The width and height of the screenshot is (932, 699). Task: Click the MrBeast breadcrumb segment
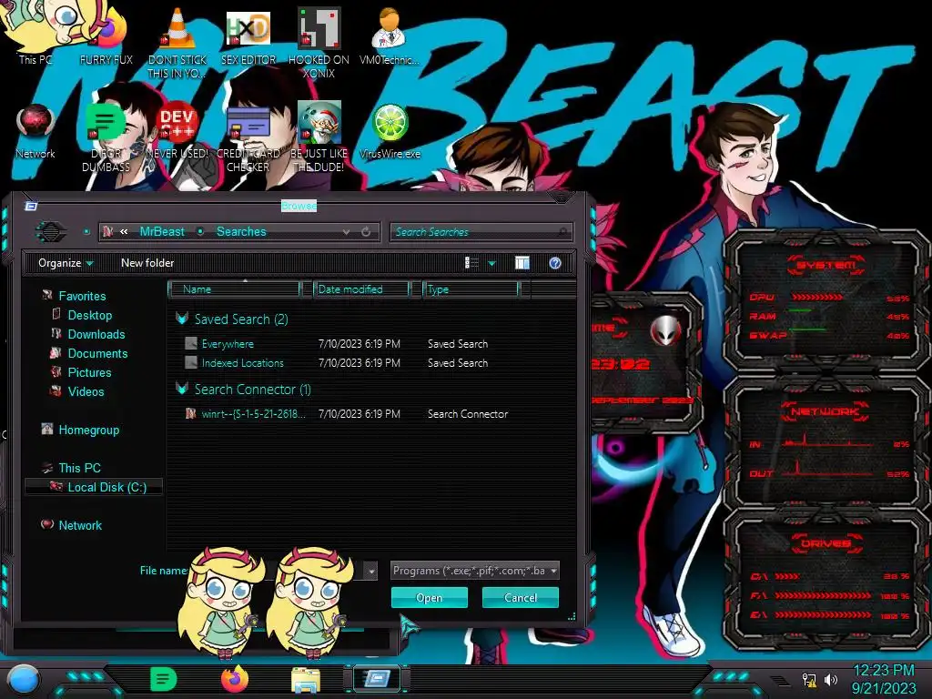click(x=162, y=231)
